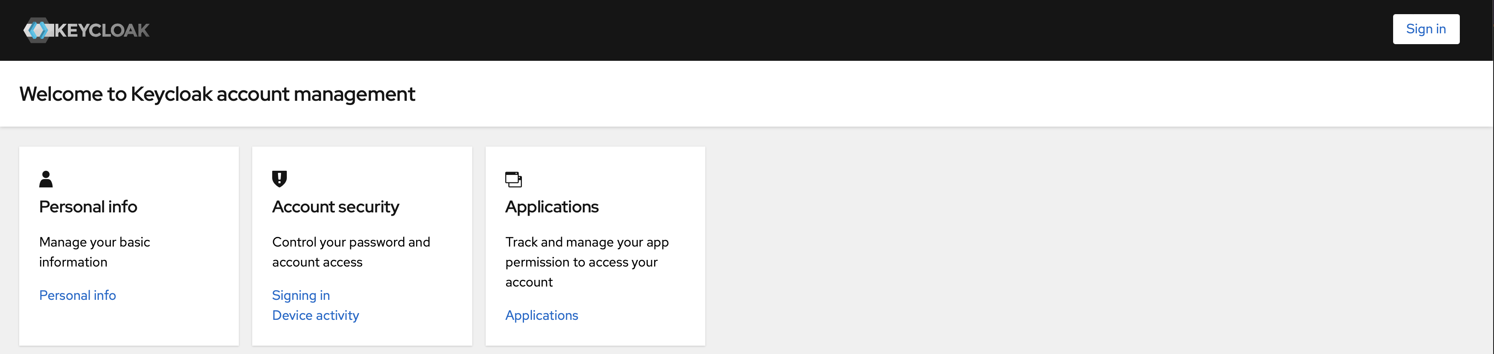Image resolution: width=1494 pixels, height=354 pixels.
Task: Click the empty black header bar area
Action: (754, 30)
